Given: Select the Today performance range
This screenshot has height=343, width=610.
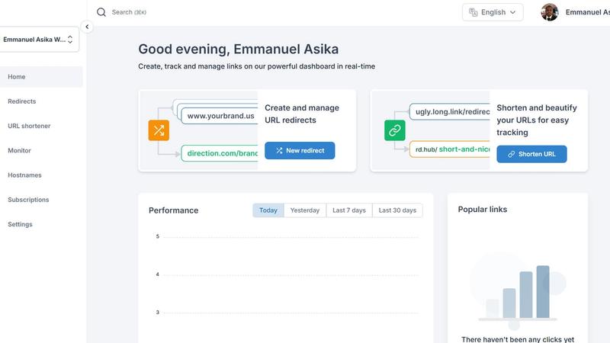Looking at the screenshot, I should [268, 210].
